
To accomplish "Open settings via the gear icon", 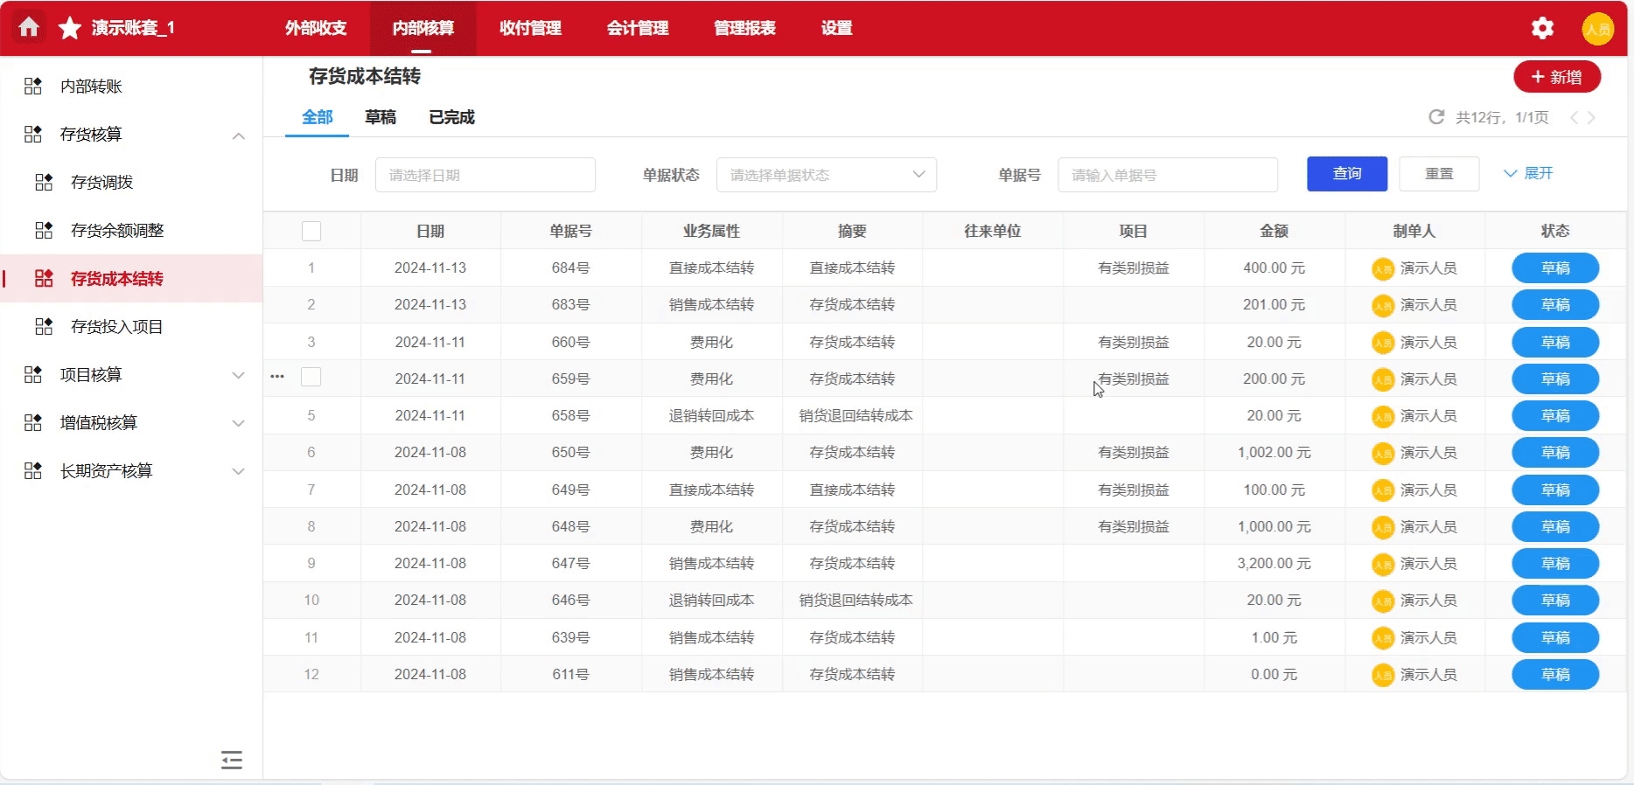I will (1542, 28).
